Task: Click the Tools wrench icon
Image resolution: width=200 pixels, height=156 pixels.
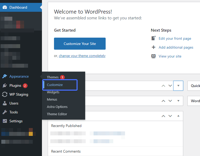Action: 5,112
